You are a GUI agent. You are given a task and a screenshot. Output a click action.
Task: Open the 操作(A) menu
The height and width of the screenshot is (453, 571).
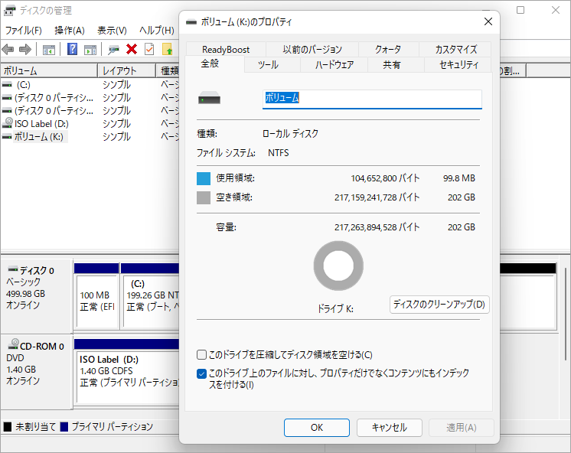pos(70,31)
